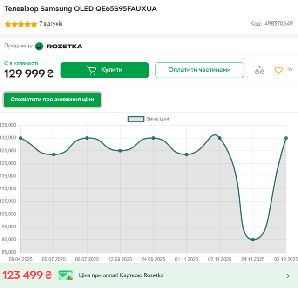Choose Оплатити частинами payment option
The image size is (298, 288).
pos(199,70)
